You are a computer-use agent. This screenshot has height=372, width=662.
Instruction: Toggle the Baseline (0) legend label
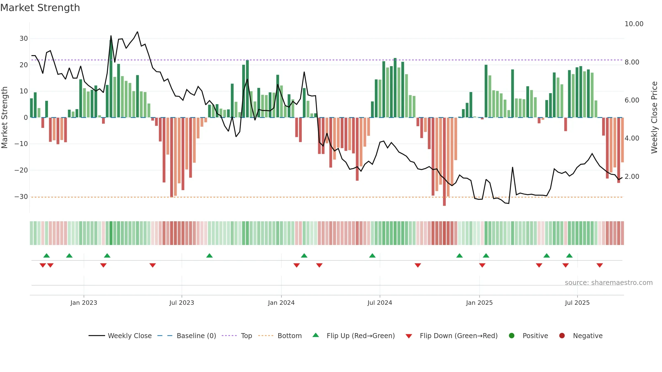[x=196, y=336]
